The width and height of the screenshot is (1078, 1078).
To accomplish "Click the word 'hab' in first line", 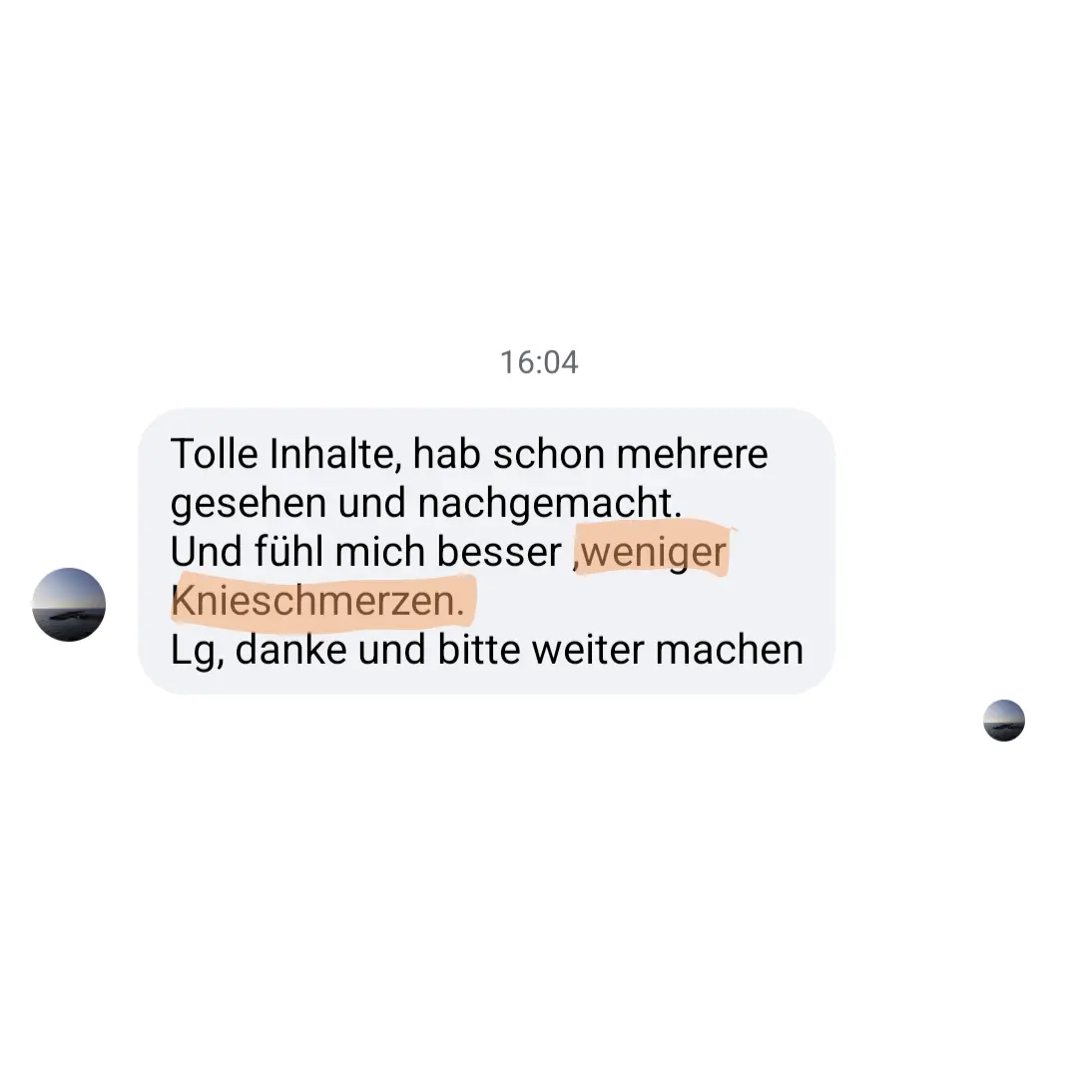I will coord(446,454).
